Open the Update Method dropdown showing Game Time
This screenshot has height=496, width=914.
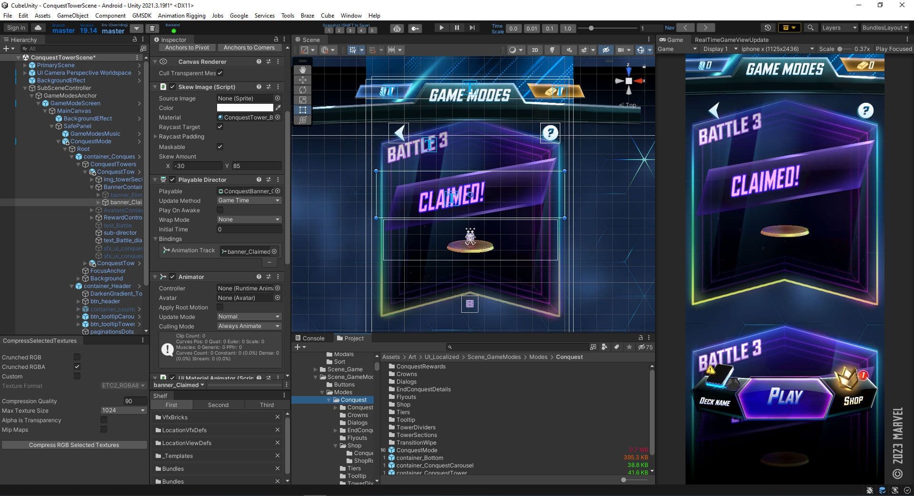point(248,200)
